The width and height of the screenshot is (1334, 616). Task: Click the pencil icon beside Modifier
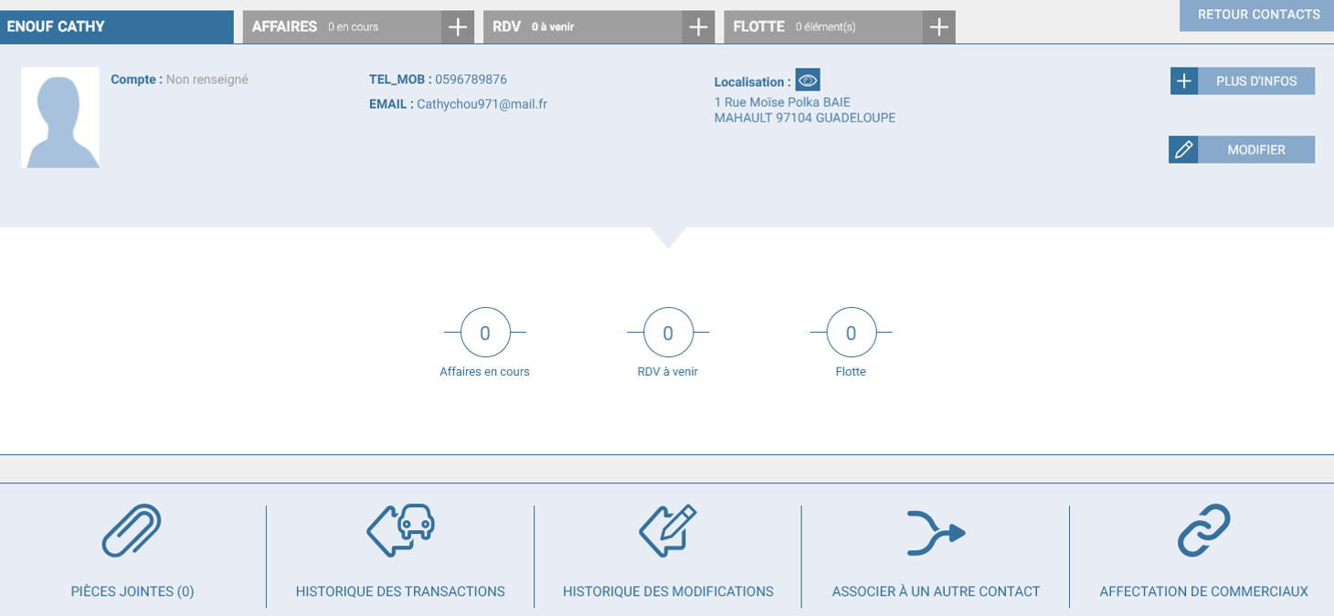click(x=1183, y=150)
